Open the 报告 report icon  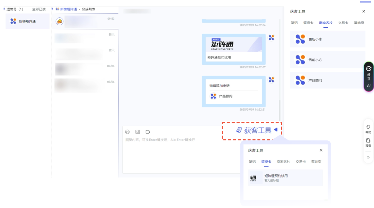pyautogui.click(x=368, y=142)
